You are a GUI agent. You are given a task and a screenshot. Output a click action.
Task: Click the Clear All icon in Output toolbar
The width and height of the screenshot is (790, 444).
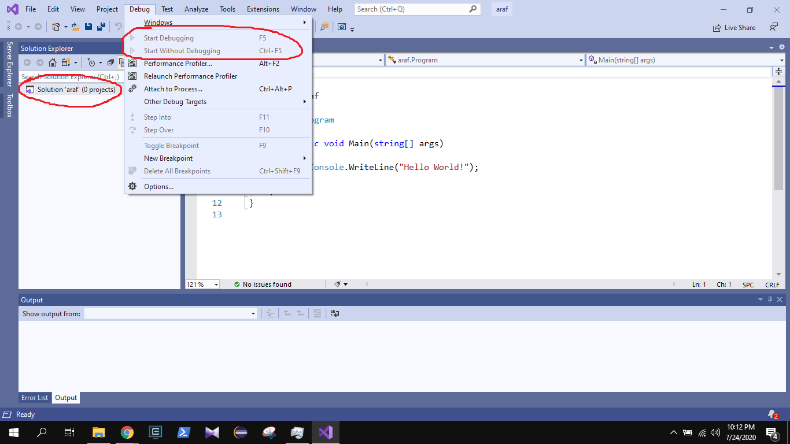pos(317,313)
